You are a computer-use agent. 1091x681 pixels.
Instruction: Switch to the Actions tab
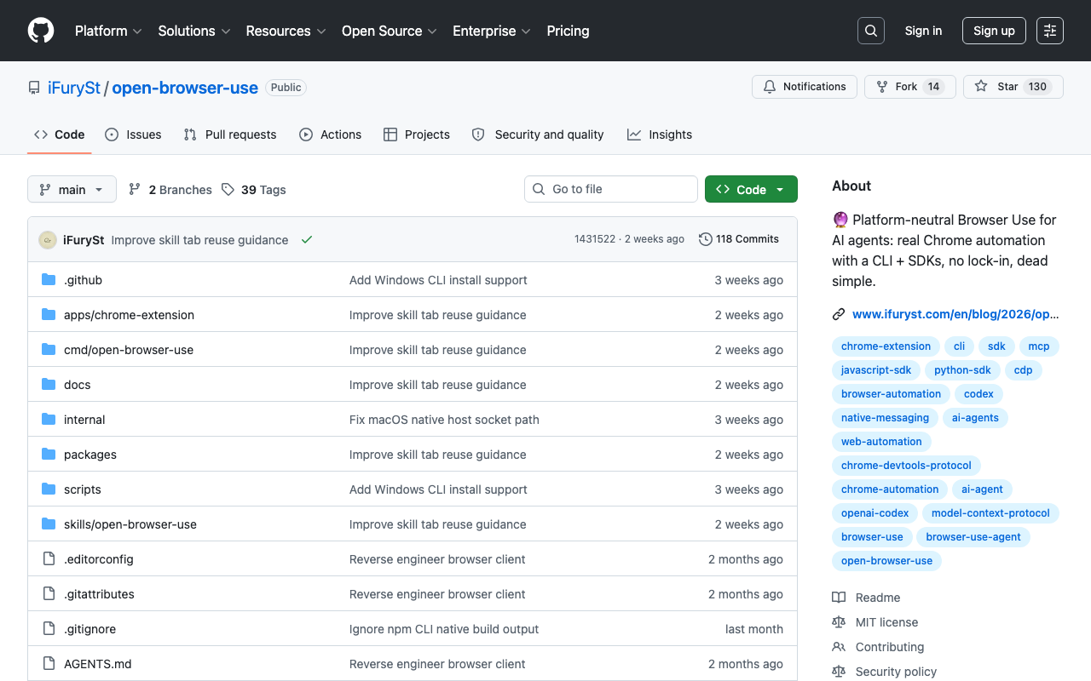pos(330,134)
